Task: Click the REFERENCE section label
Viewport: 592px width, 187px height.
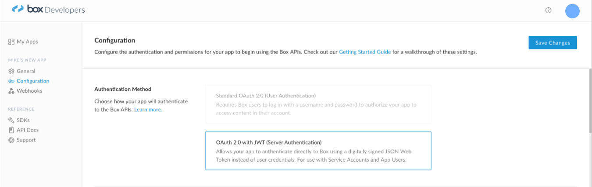Action: 21,109
